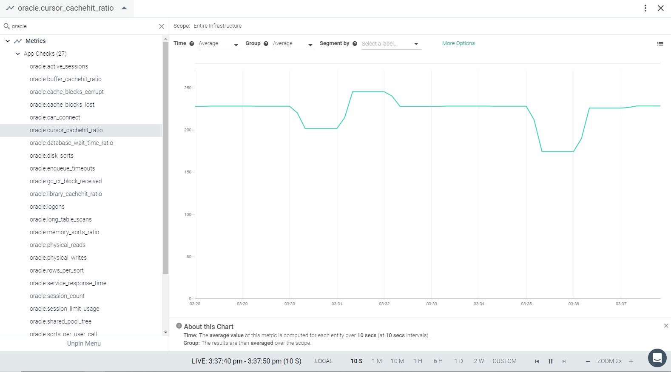Open the chat support bubble

657,358
